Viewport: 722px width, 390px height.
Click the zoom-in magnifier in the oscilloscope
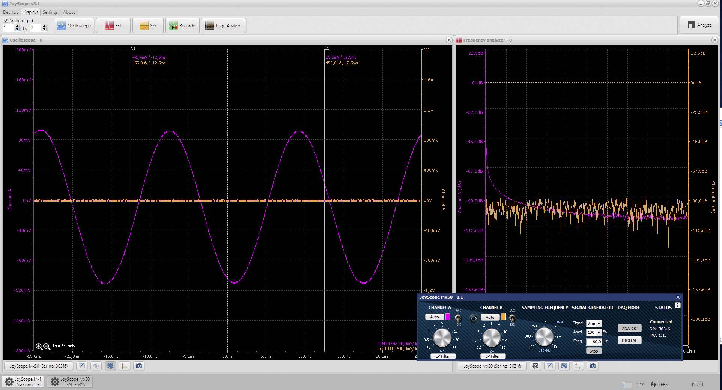pyautogui.click(x=39, y=347)
